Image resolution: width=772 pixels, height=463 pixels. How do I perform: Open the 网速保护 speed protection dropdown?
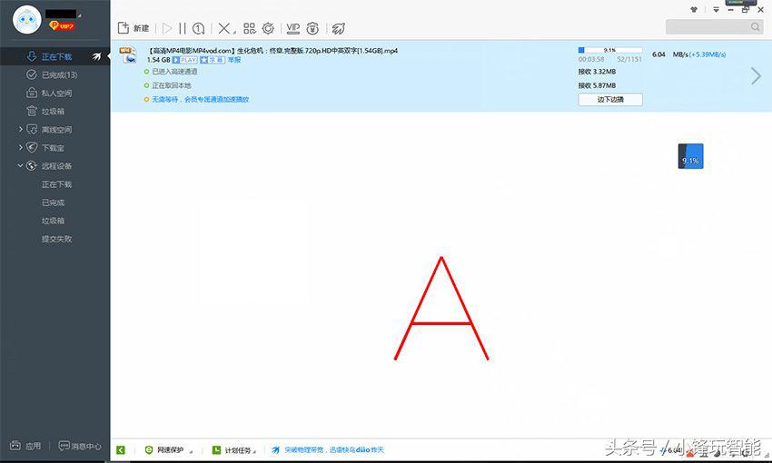point(169,449)
